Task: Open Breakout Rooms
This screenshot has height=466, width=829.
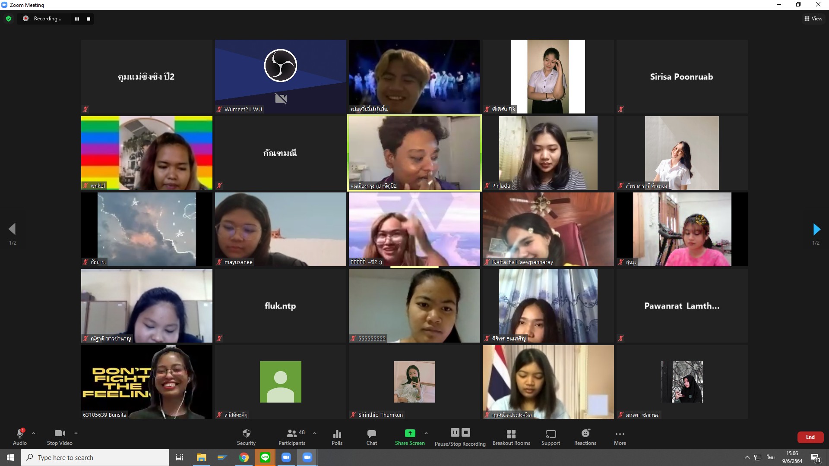Action: tap(511, 436)
